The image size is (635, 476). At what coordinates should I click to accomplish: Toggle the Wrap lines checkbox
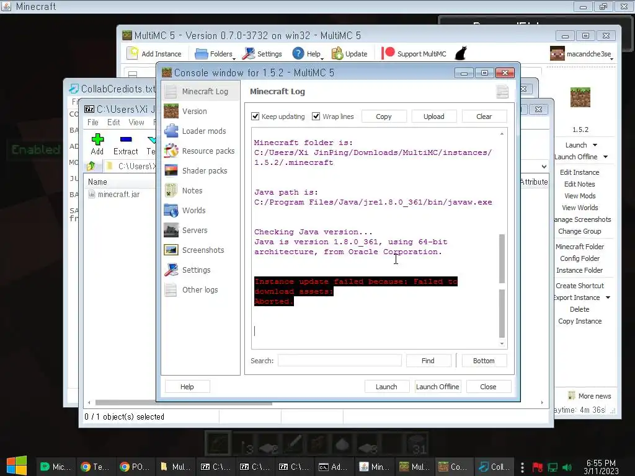[316, 117]
